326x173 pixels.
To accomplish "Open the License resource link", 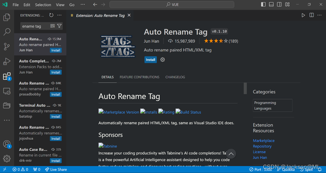I will pyautogui.click(x=259, y=152).
